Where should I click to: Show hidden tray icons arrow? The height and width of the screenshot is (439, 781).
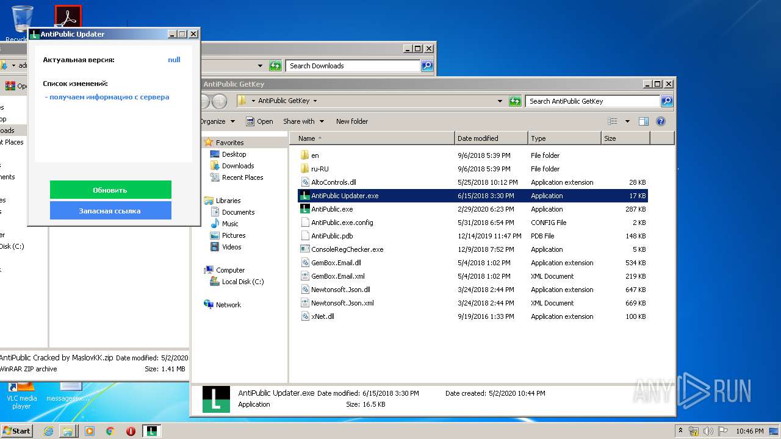click(x=681, y=430)
